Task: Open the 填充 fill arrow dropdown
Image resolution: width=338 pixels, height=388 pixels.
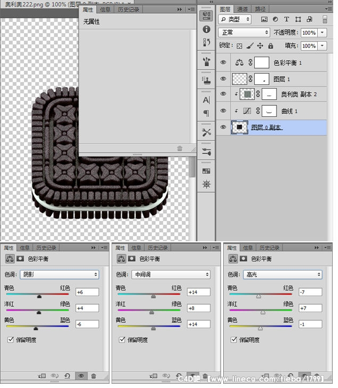Action: coord(322,46)
